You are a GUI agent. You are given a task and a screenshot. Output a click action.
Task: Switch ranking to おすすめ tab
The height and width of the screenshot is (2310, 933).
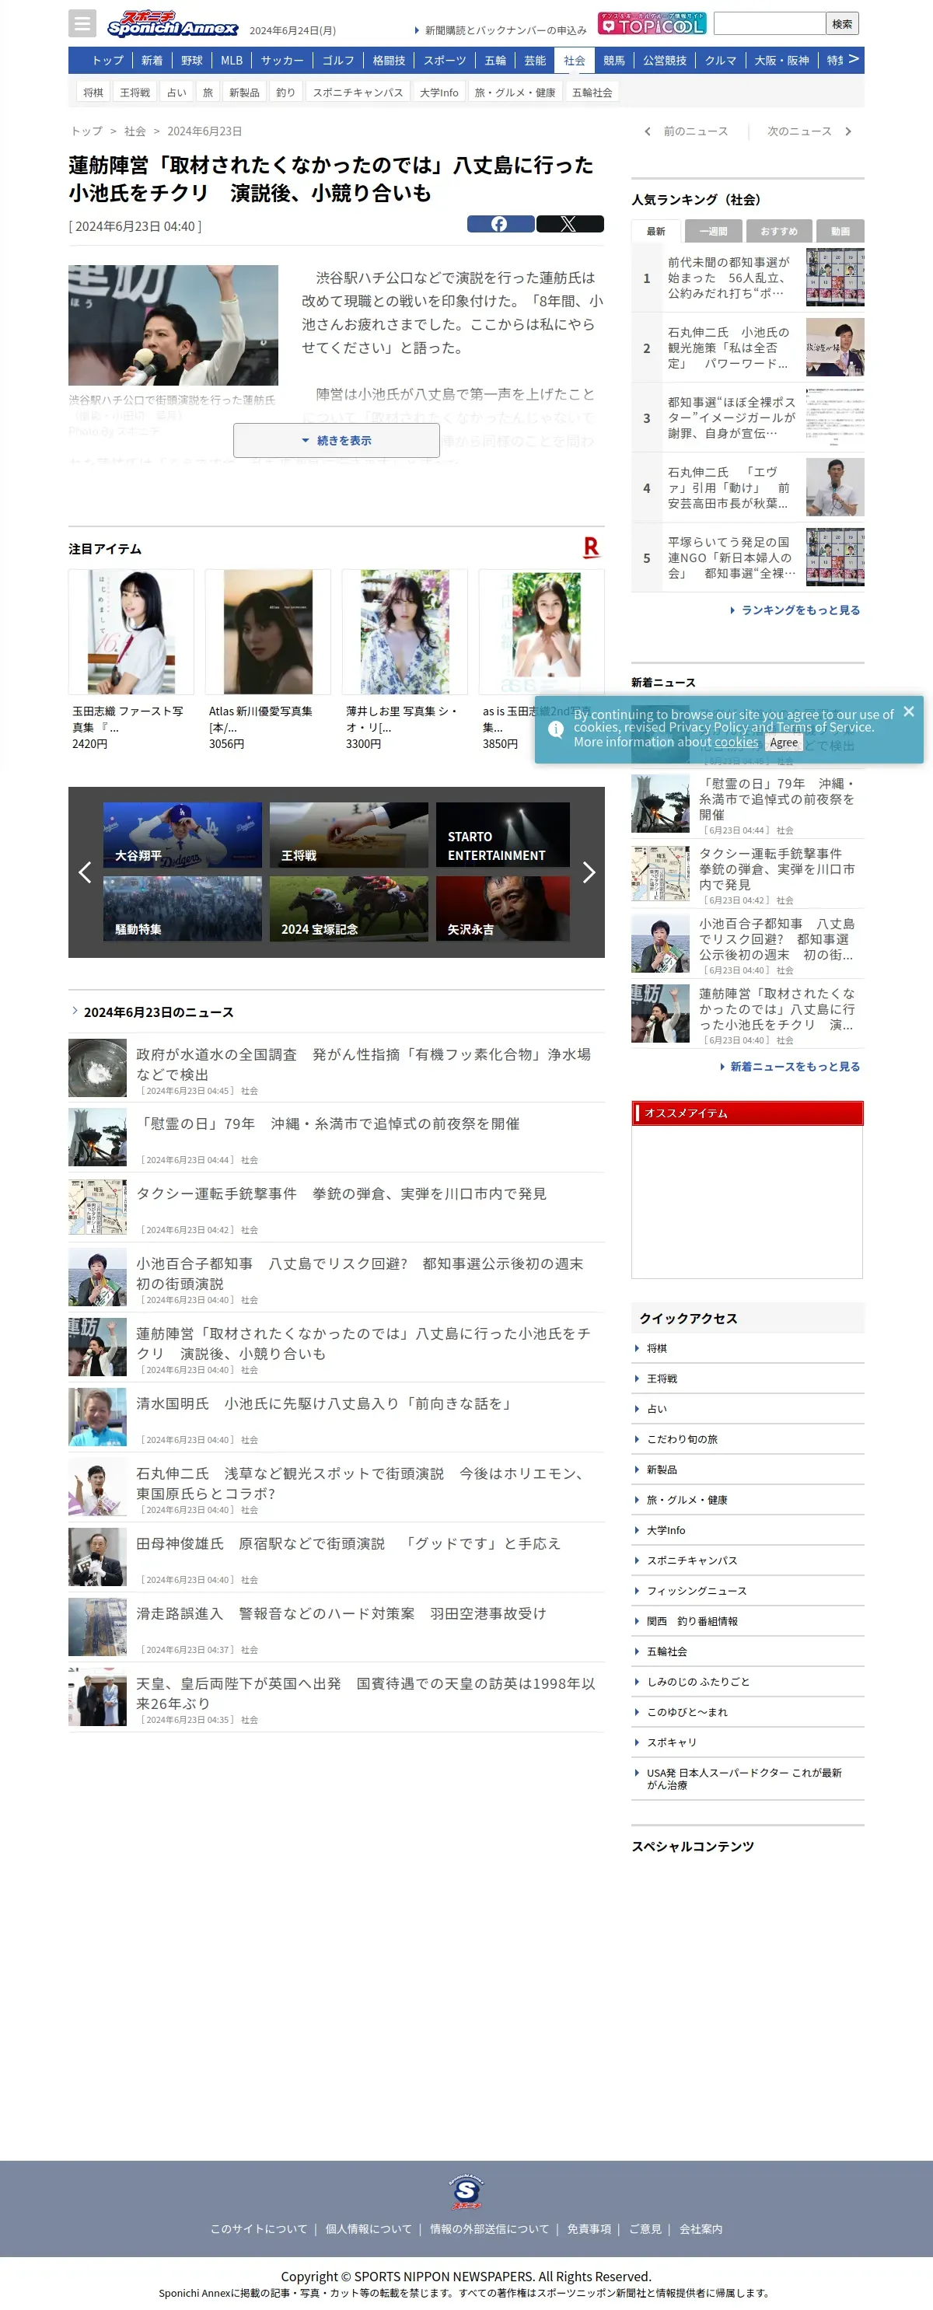tap(779, 232)
